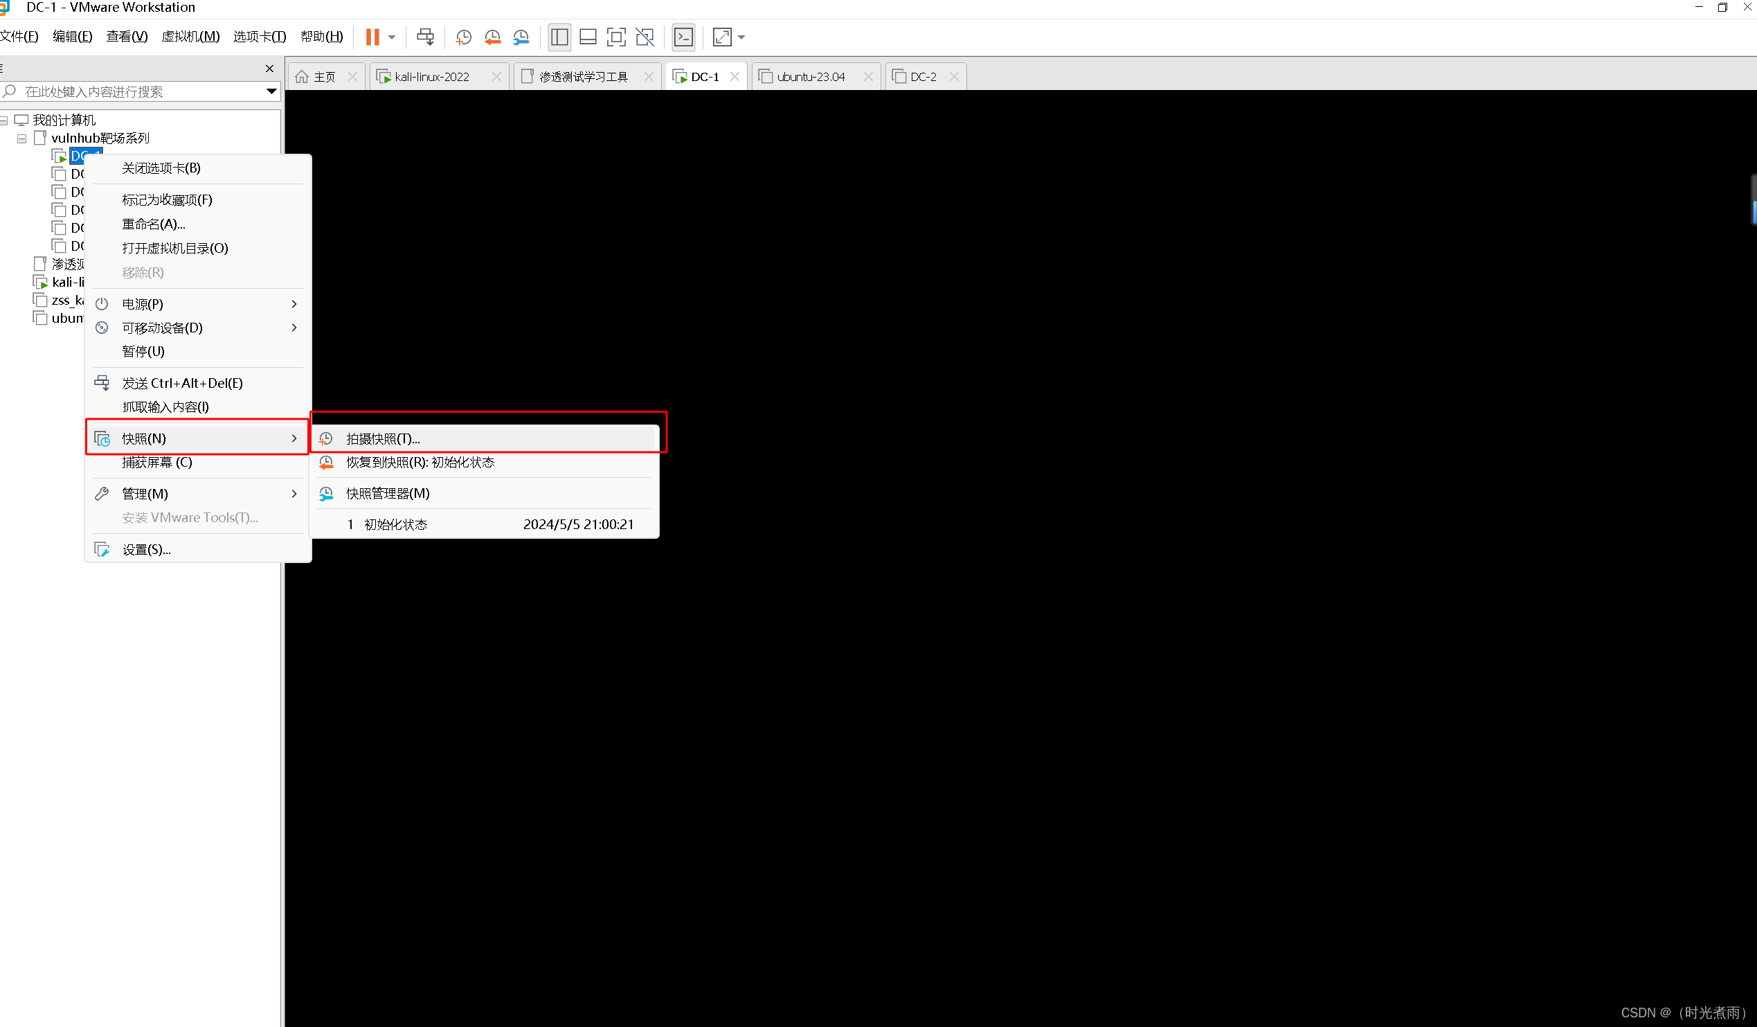Click the full screen mode toolbar icon
This screenshot has height=1027, width=1757.
pos(616,37)
